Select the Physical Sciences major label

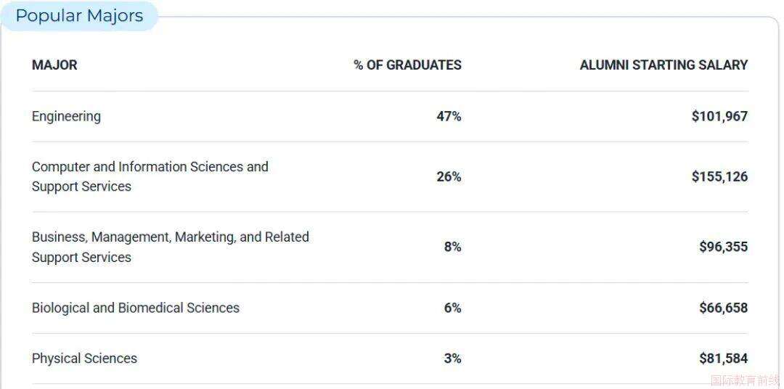(84, 359)
